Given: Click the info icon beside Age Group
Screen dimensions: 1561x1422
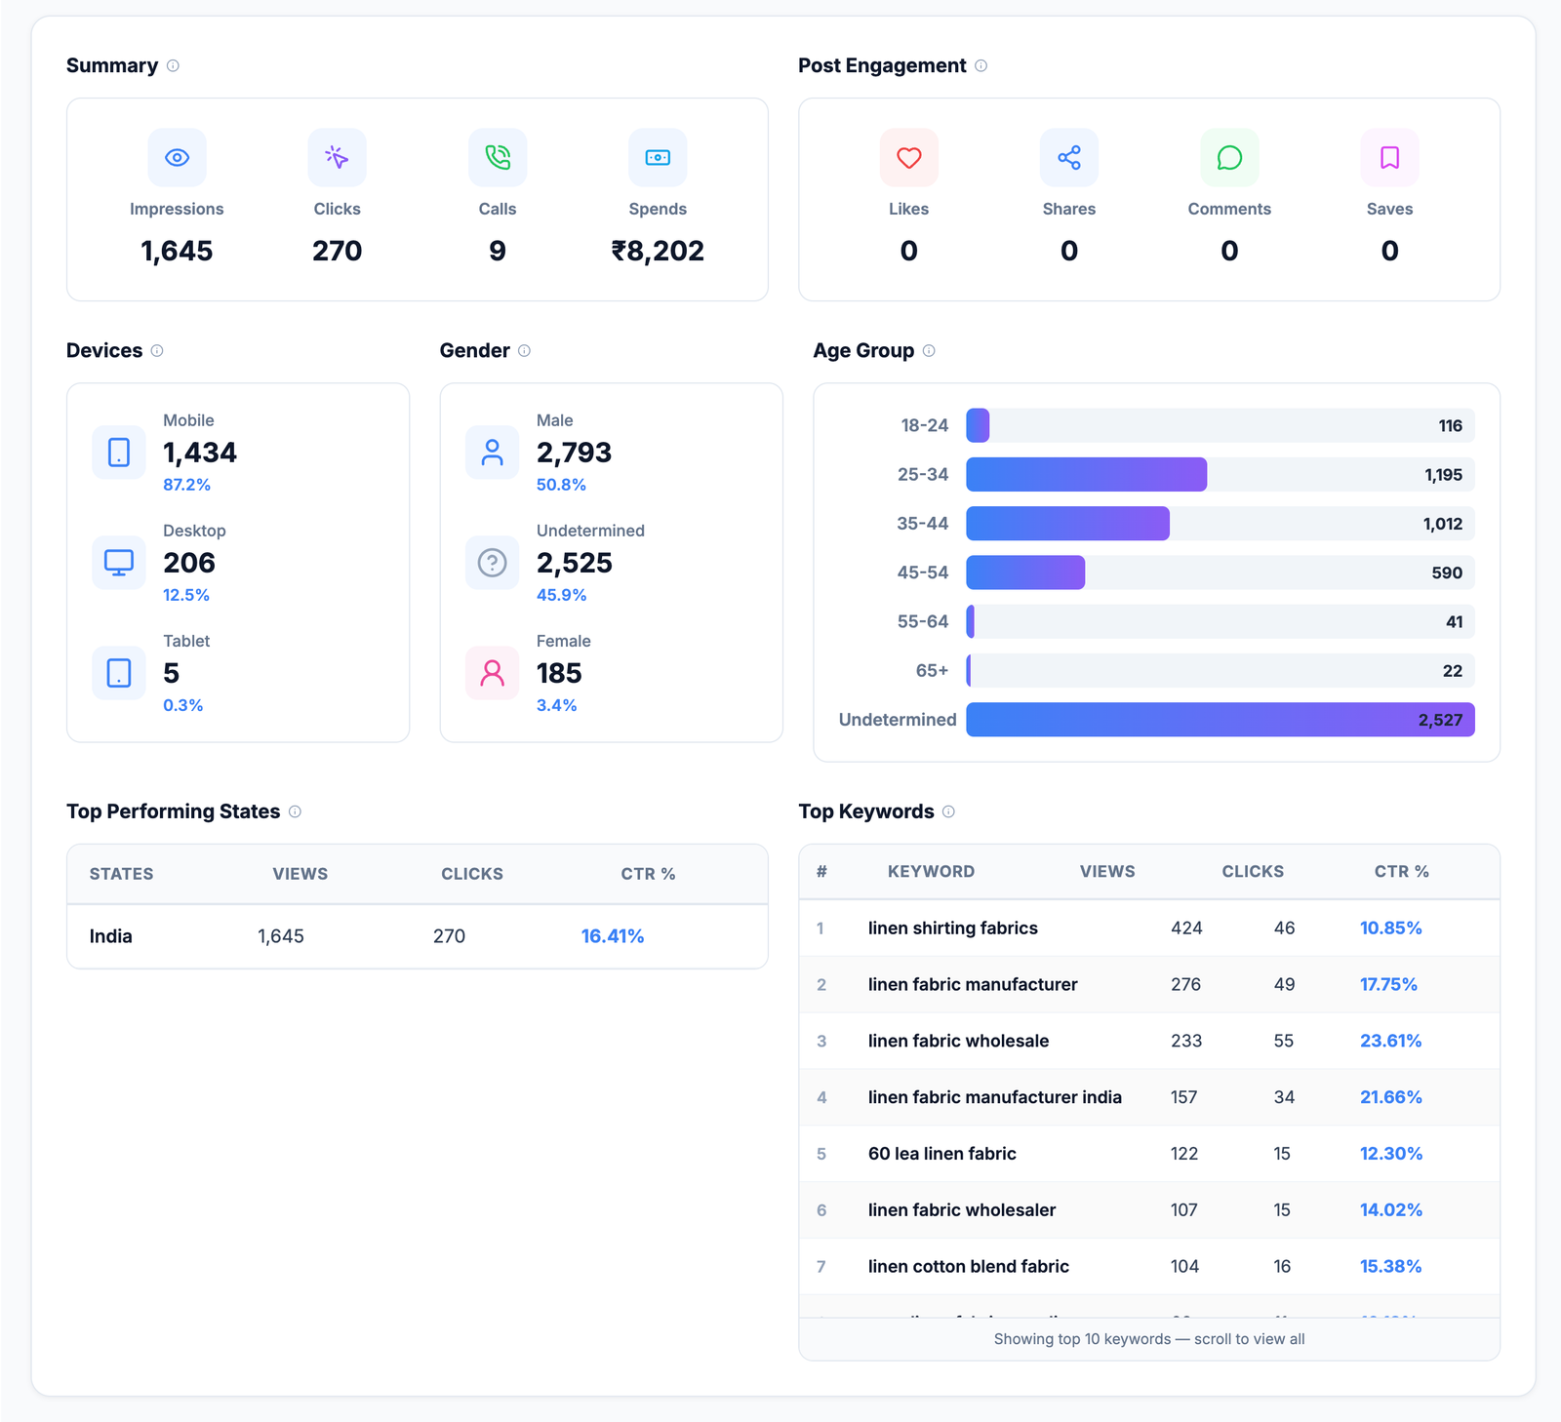Looking at the screenshot, I should [929, 350].
